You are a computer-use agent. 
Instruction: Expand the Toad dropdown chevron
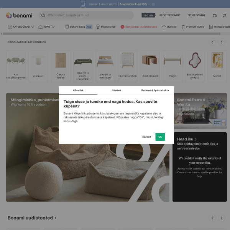(x=53, y=27)
